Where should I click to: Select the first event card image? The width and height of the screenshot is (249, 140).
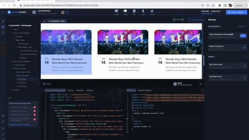click(66, 42)
